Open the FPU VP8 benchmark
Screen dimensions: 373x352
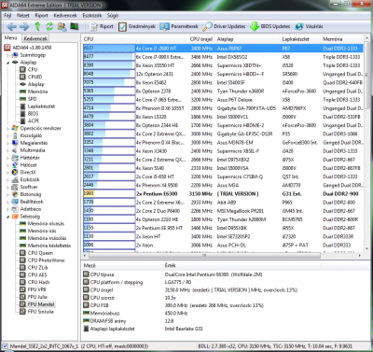pyautogui.click(x=33, y=289)
